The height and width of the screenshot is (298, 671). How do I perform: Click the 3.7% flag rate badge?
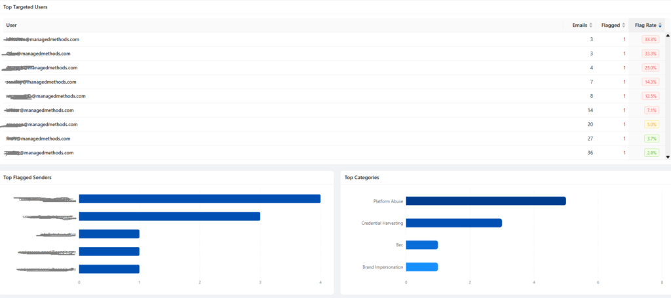coord(652,139)
